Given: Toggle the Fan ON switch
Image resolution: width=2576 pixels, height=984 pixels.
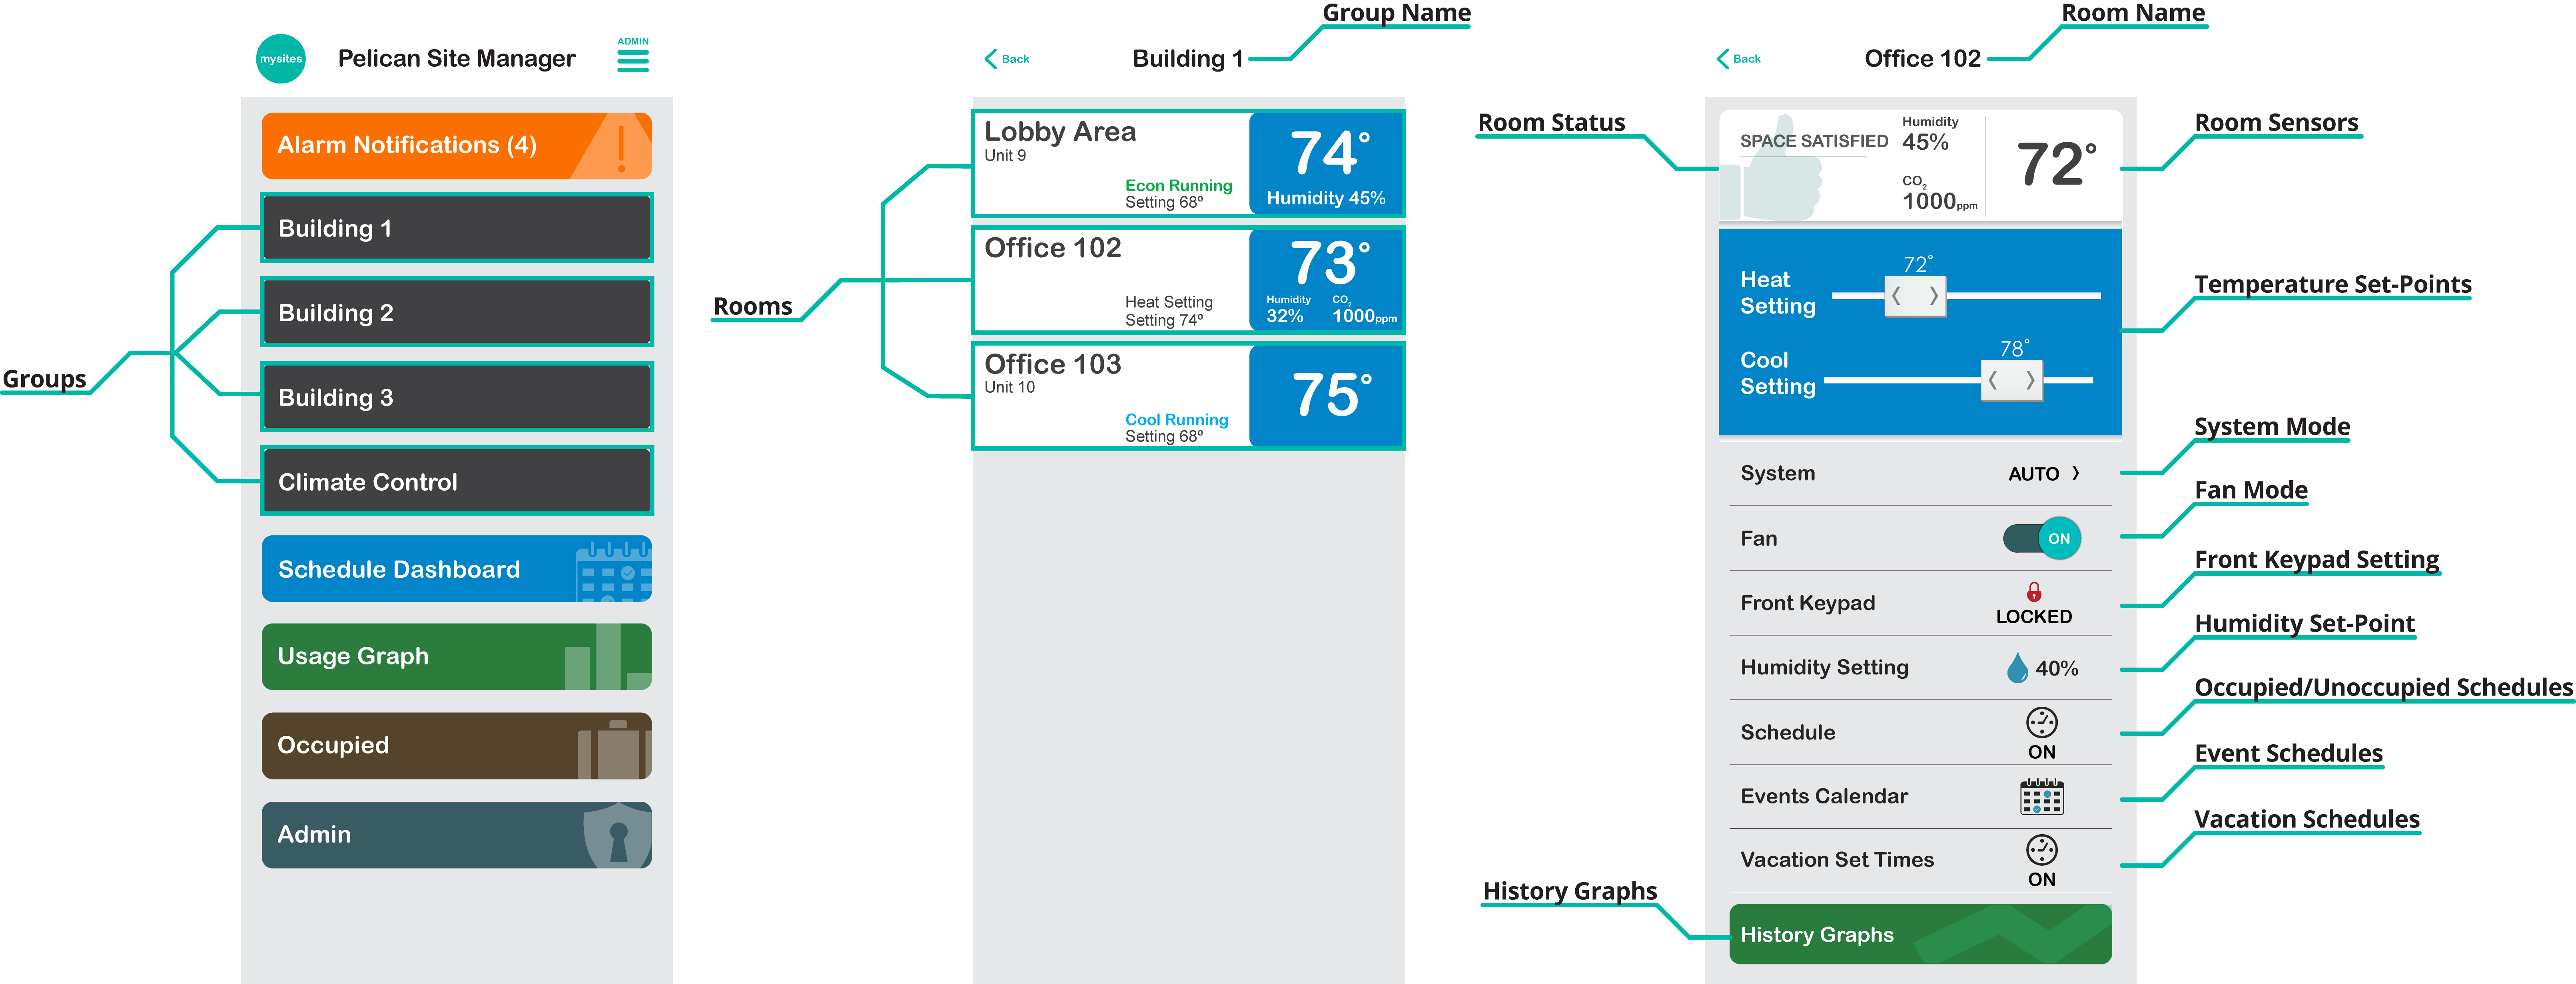Looking at the screenshot, I should pyautogui.click(x=2042, y=539).
